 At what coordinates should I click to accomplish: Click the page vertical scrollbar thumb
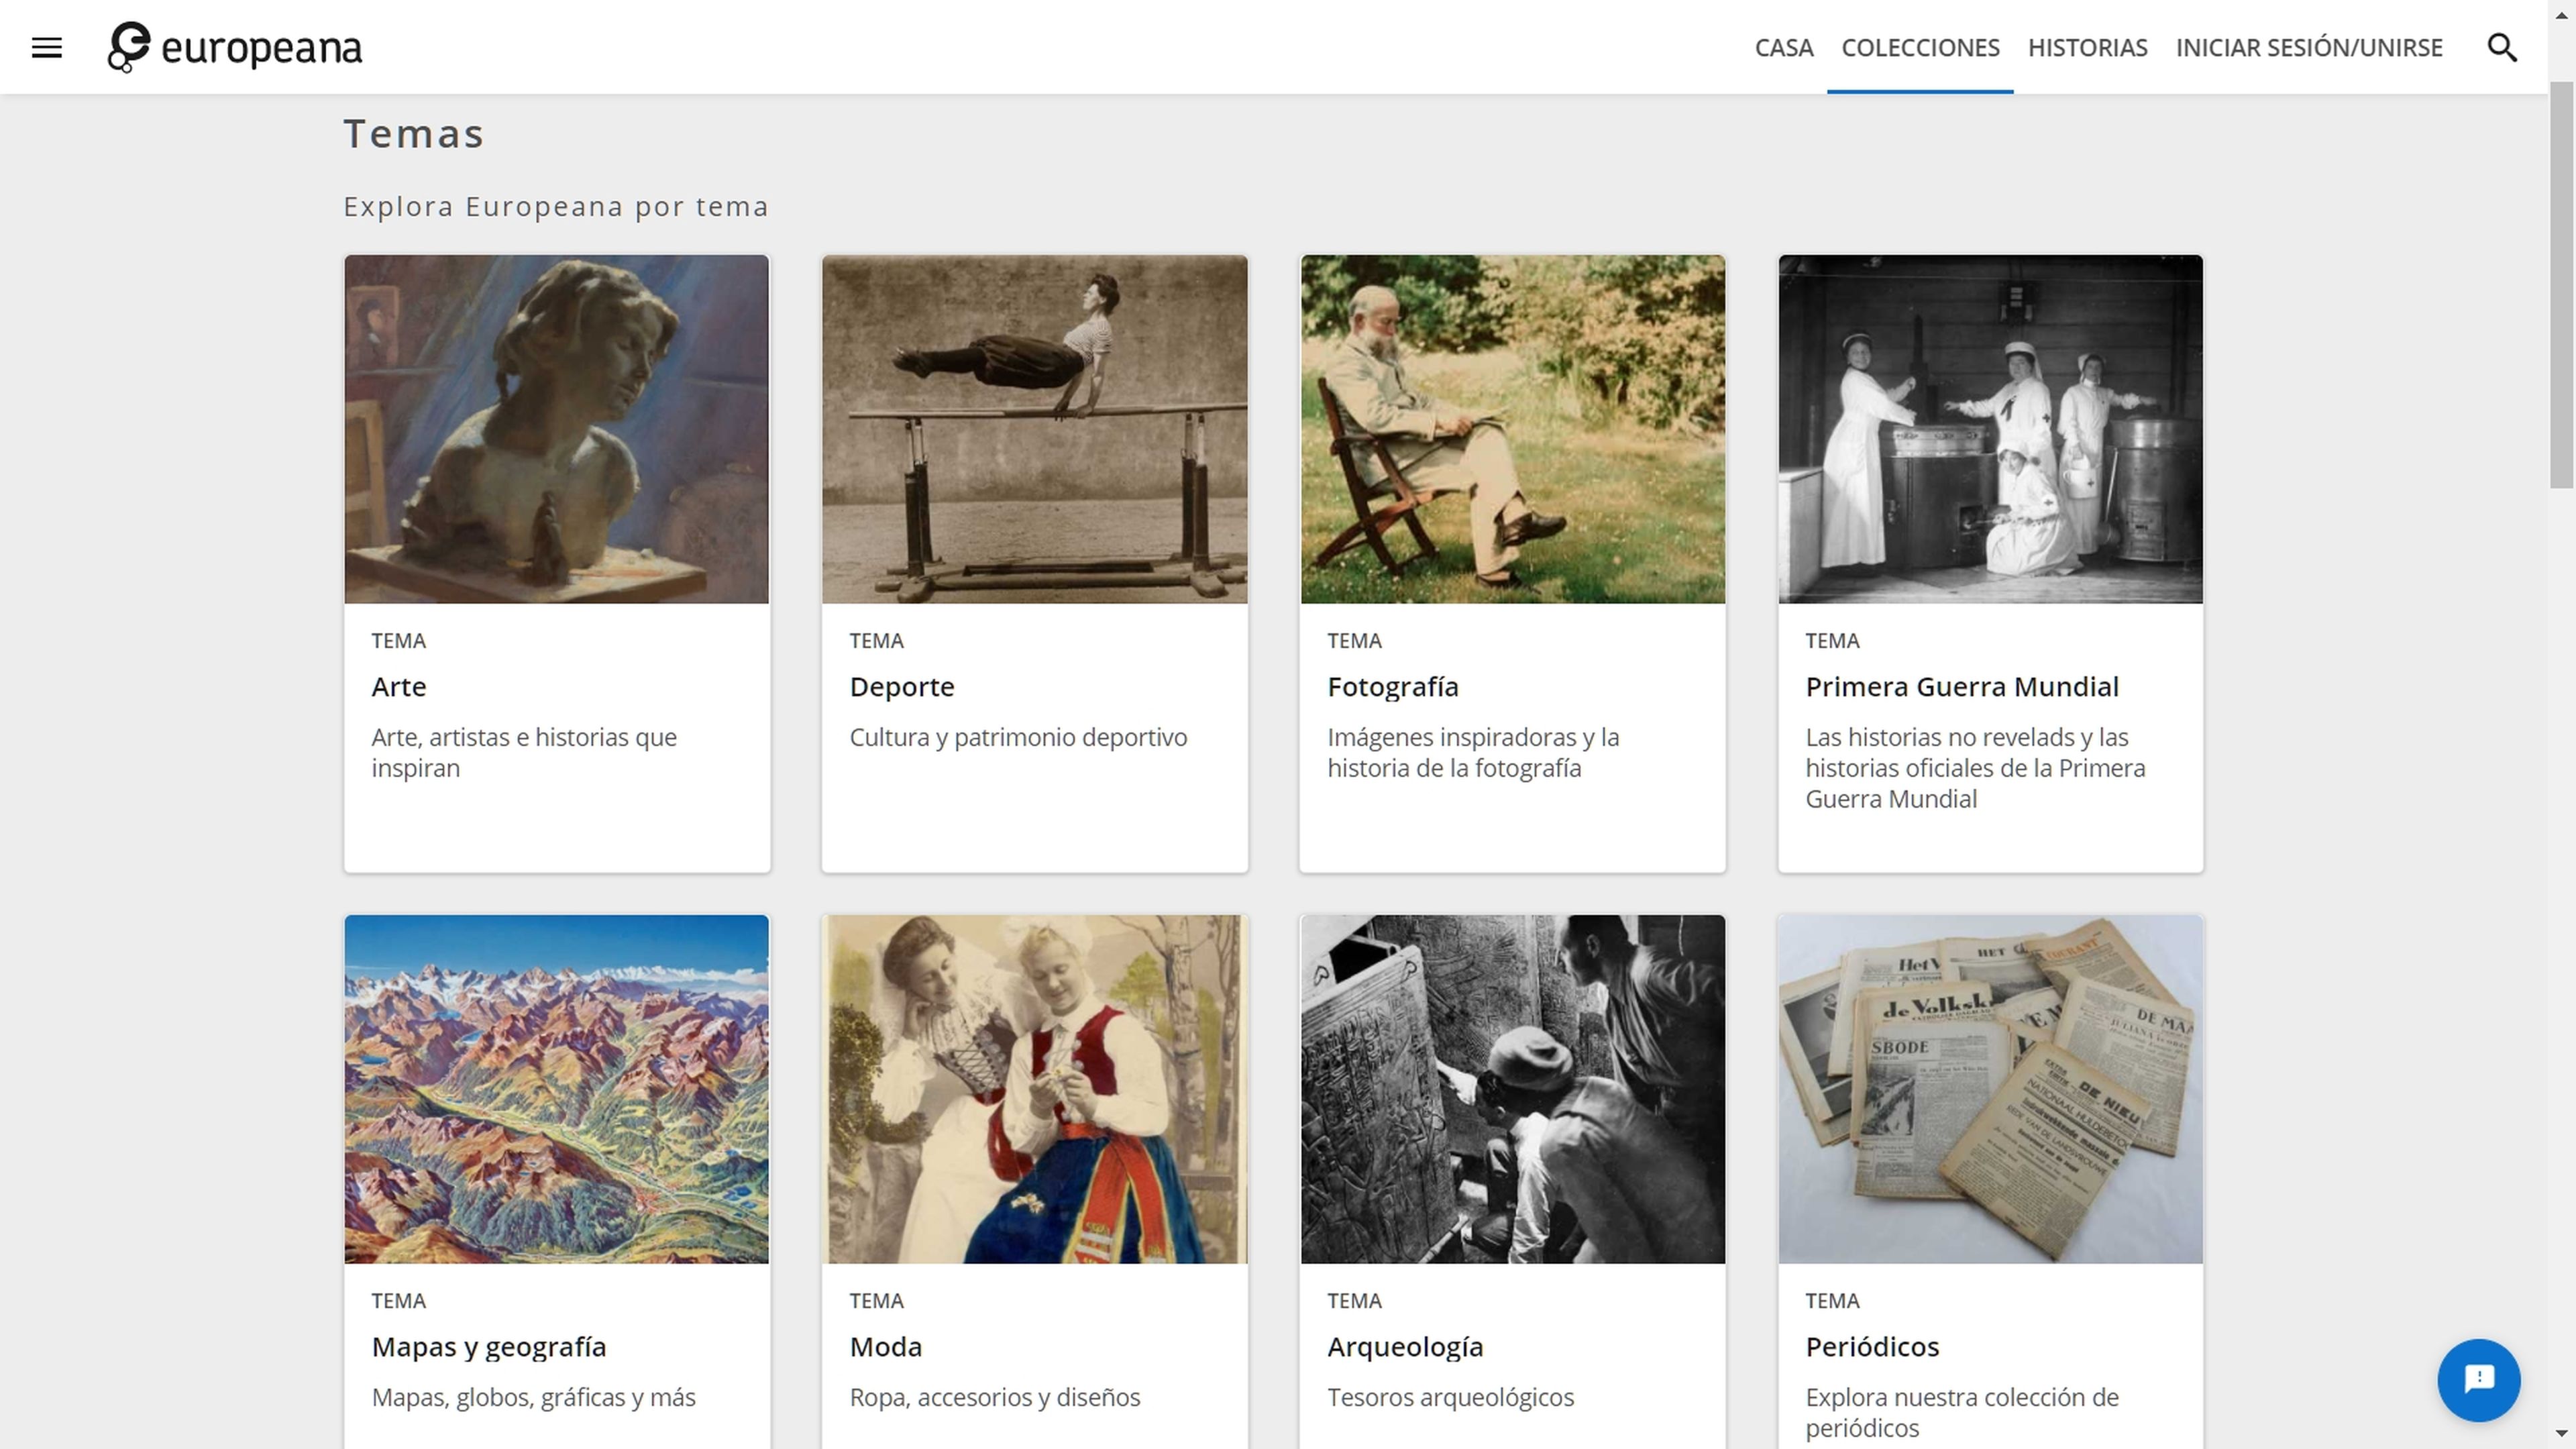pyautogui.click(x=2562, y=285)
